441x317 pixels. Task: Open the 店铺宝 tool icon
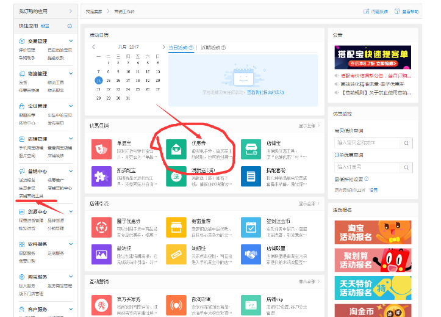pos(251,149)
